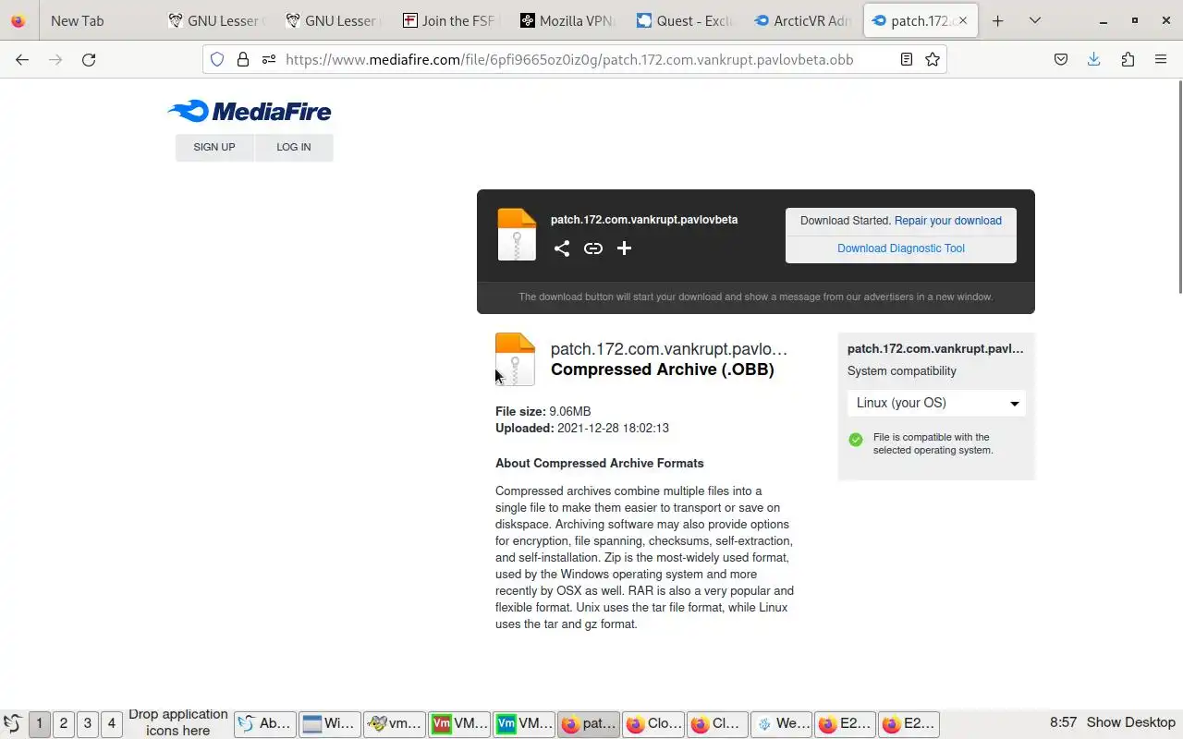Image resolution: width=1183 pixels, height=739 pixels.
Task: Click filename patch.172.com.vankrupt.pavlovbeta in dark box
Action: (644, 220)
